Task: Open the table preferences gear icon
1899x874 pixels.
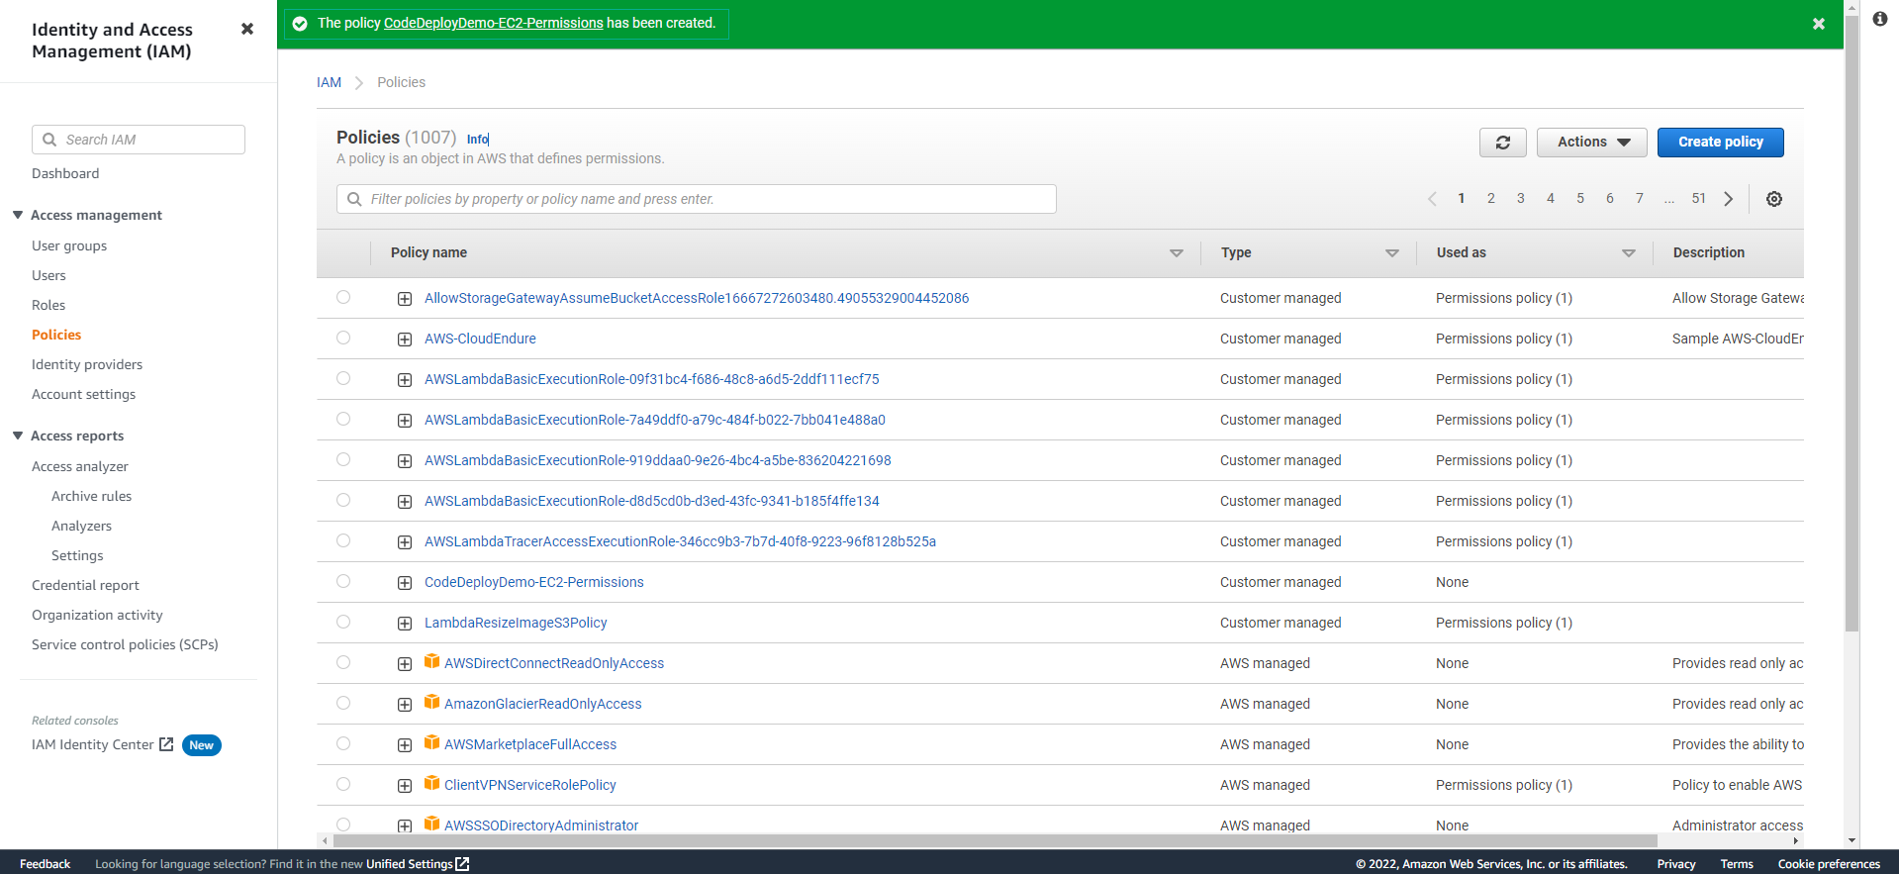Action: [x=1774, y=199]
